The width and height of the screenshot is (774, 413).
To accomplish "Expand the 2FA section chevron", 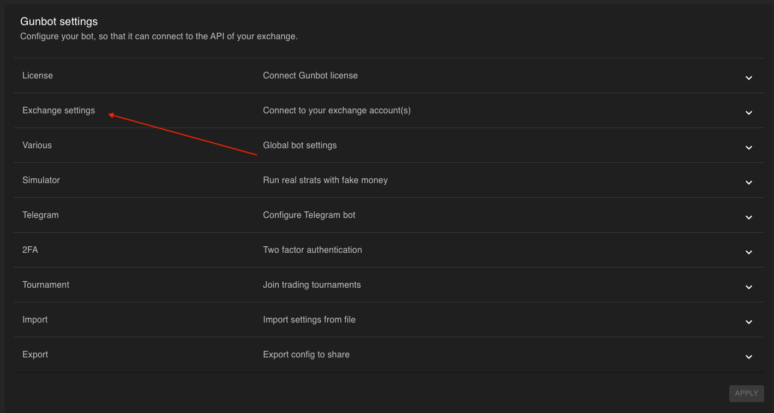I will [749, 252].
